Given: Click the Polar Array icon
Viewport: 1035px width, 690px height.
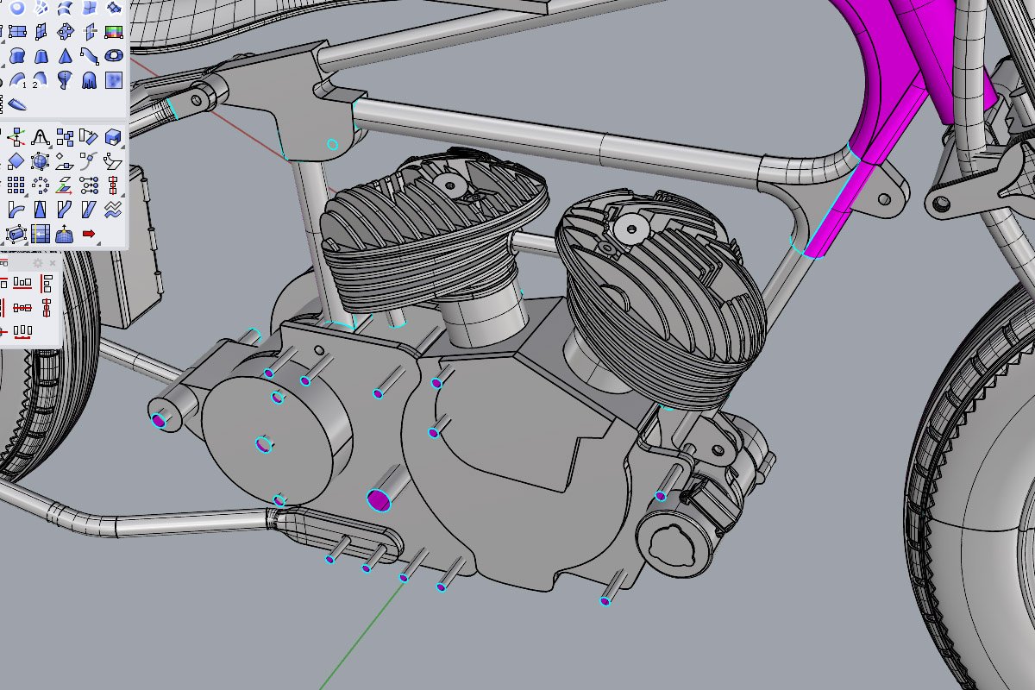Looking at the screenshot, I should [x=40, y=185].
